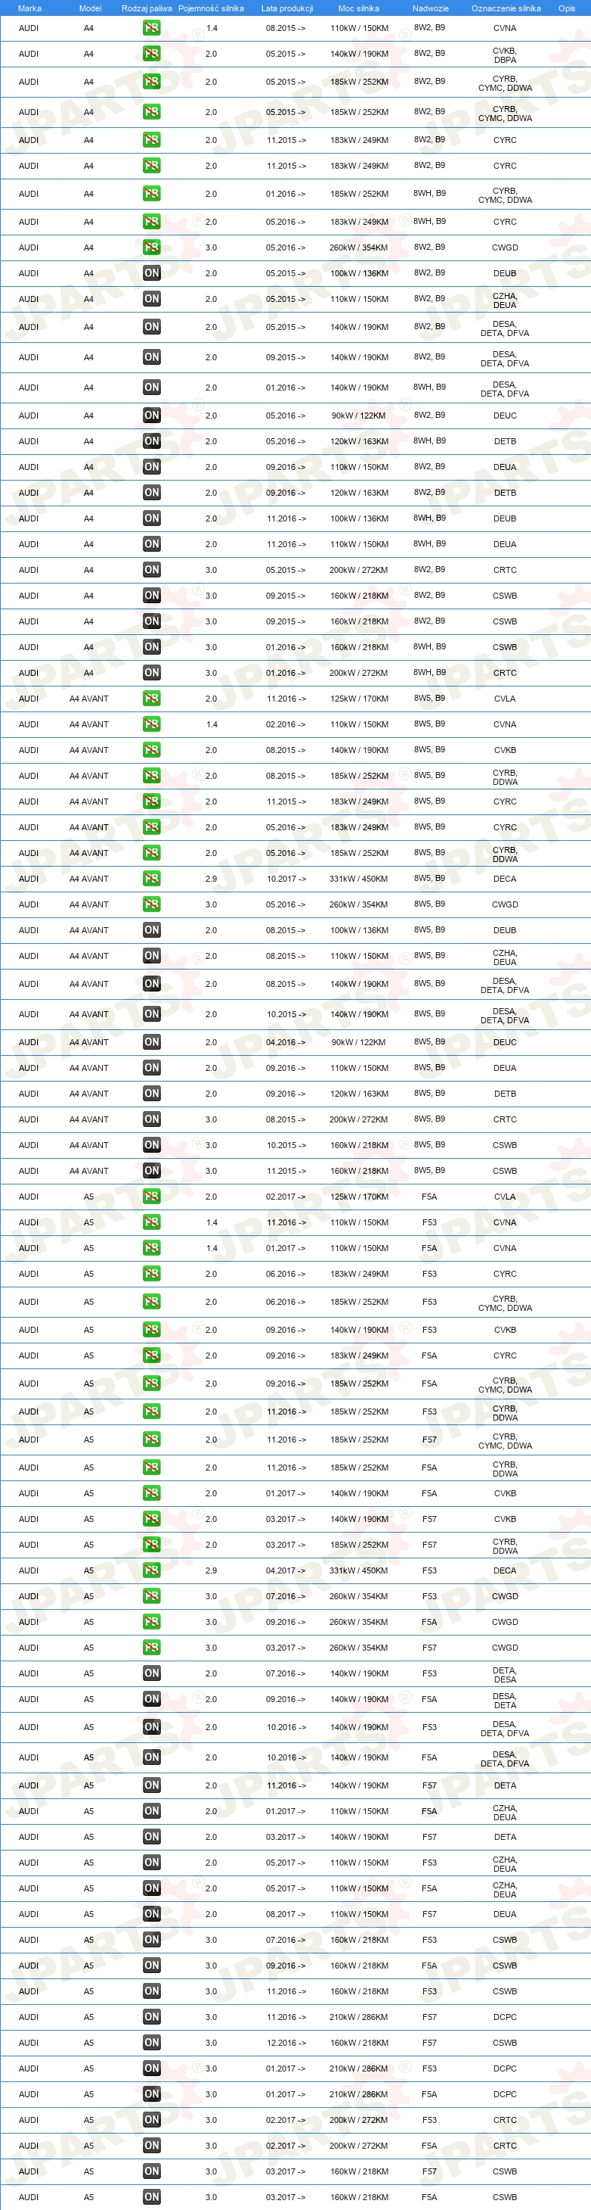Click PB icon in A5 CWGD 03.2017 F57 row

point(152,1648)
